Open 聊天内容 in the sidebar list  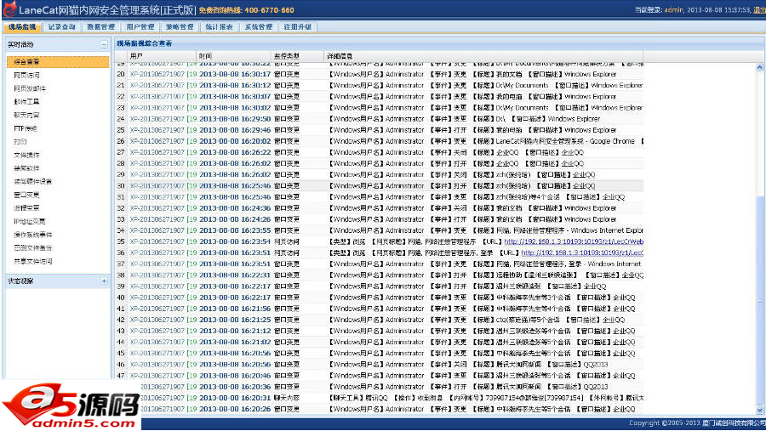26,115
